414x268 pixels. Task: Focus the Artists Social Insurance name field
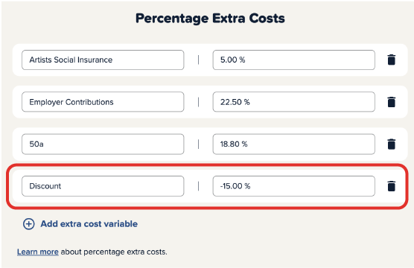[x=103, y=60]
